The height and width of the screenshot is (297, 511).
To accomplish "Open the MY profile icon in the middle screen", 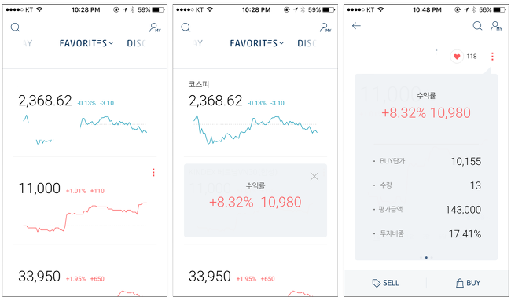I will [x=325, y=27].
